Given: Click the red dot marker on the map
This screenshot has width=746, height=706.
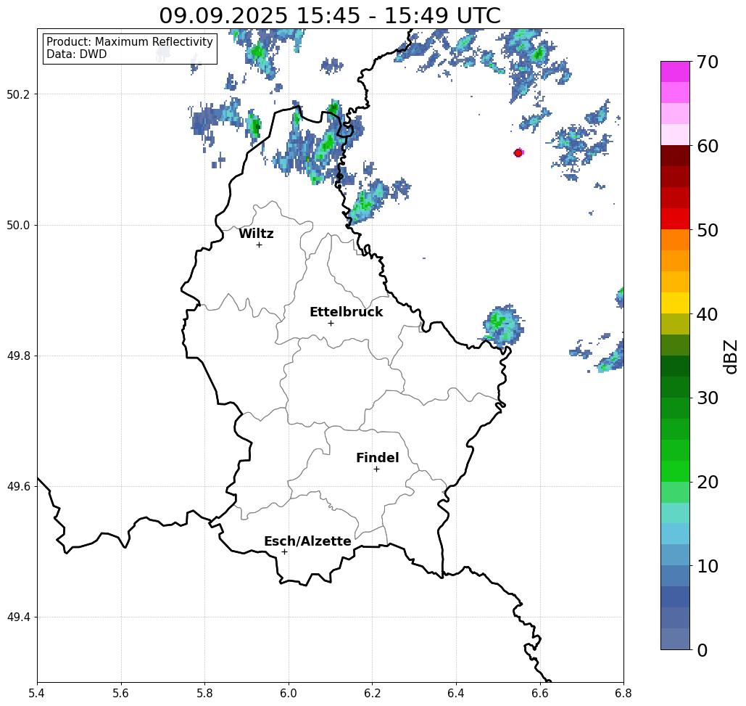Looking at the screenshot, I should 518,153.
